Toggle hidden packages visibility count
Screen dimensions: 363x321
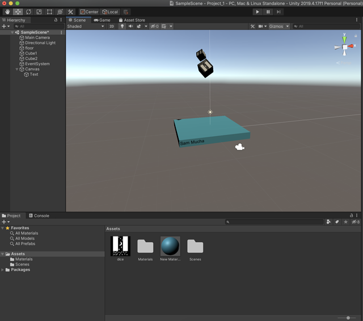pos(356,222)
